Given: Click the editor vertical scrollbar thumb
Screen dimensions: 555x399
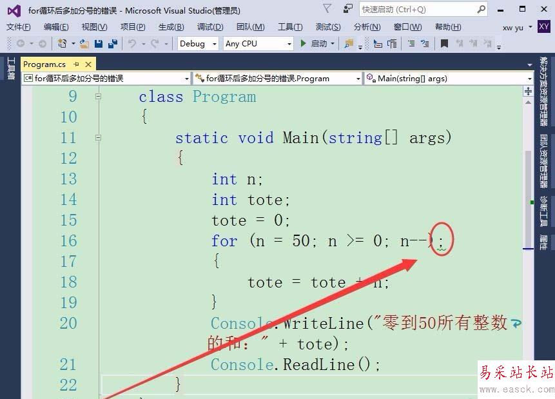Looking at the screenshot, I should [528, 199].
